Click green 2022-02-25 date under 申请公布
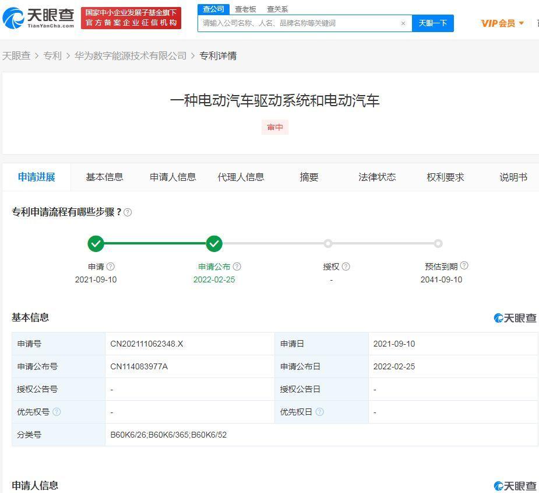Image resolution: width=539 pixels, height=493 pixels. click(214, 279)
